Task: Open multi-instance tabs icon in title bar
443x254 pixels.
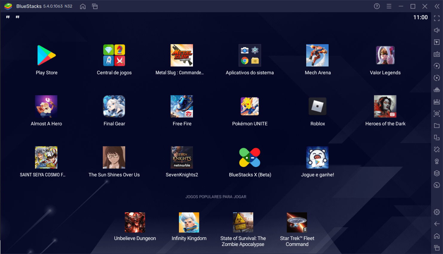Action: [95, 6]
